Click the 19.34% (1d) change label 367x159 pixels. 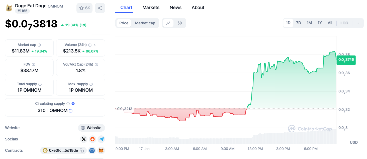(x=74, y=25)
